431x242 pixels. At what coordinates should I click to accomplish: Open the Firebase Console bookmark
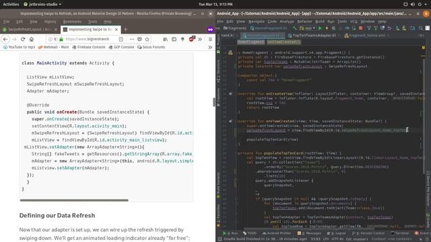(x=89, y=47)
